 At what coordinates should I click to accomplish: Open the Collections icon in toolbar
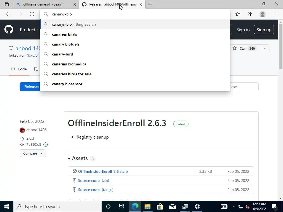[x=250, y=14]
